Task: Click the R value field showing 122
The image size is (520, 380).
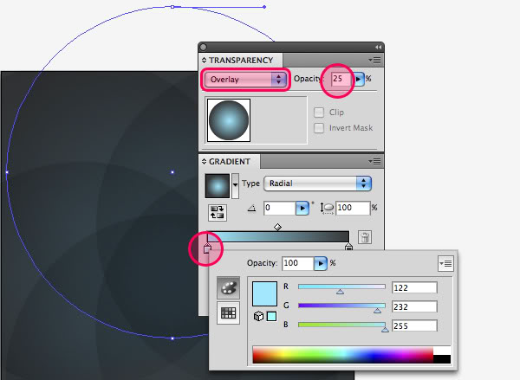Action: (x=414, y=288)
